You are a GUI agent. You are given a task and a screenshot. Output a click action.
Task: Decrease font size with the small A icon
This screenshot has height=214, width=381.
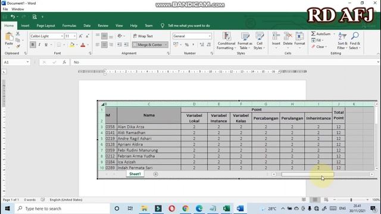click(88, 36)
